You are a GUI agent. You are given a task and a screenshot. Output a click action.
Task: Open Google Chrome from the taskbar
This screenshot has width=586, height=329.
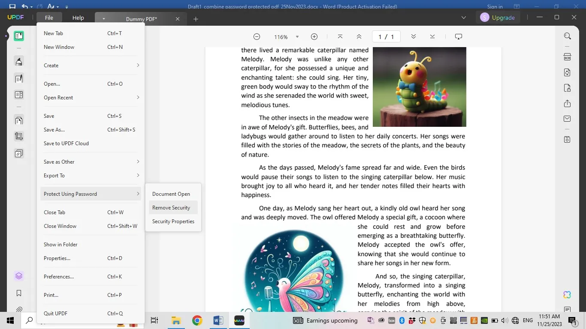tap(196, 320)
